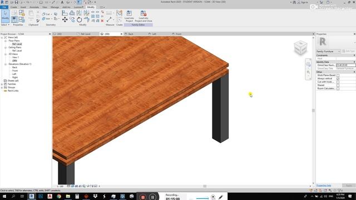Image resolution: width=356 pixels, height=200 pixels.
Task: Click the ViewCube in the 3D view
Action: (x=300, y=47)
